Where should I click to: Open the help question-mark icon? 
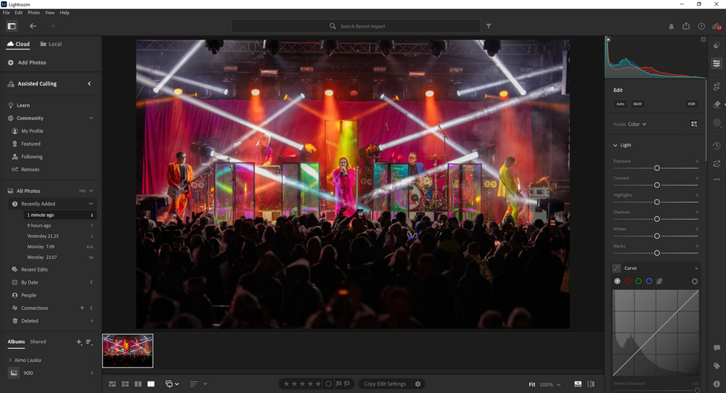701,26
